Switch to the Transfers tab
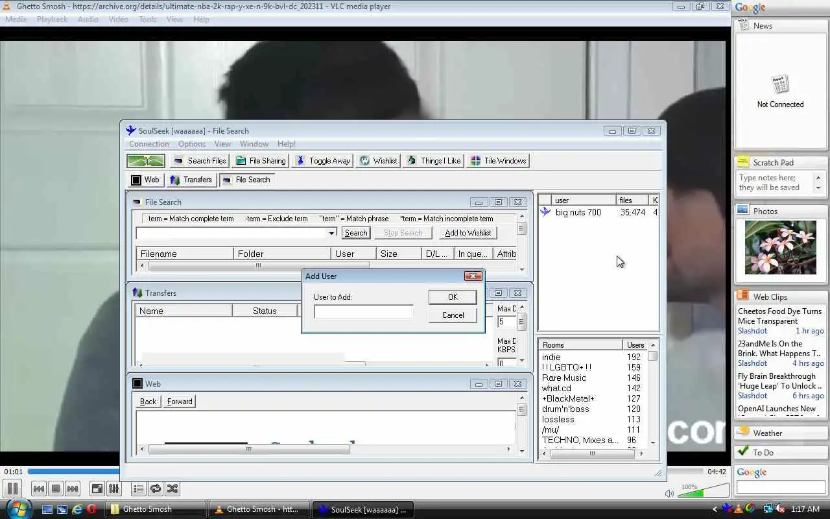The image size is (830, 519). pyautogui.click(x=191, y=180)
